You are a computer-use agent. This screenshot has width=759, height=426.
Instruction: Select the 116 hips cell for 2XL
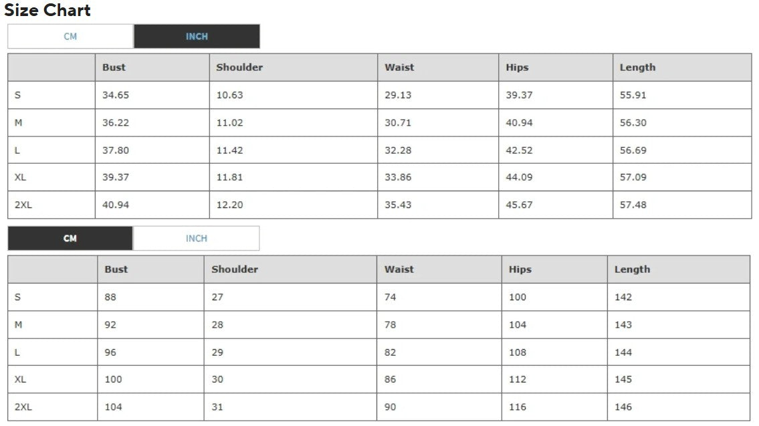click(518, 407)
